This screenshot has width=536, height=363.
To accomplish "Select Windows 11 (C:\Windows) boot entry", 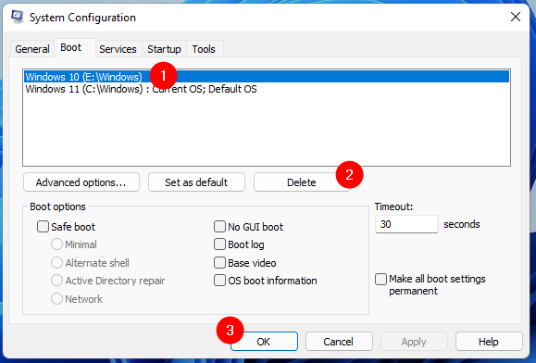I will click(267, 89).
